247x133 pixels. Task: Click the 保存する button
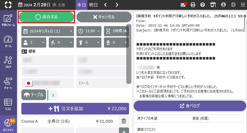pyautogui.click(x=47, y=17)
